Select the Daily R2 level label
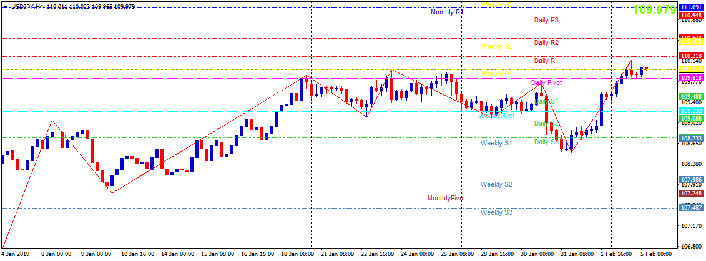Viewport: 706px width, 261px height. point(546,43)
